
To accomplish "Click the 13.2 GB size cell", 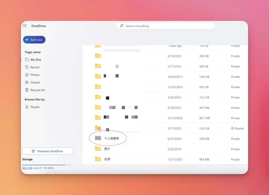I will pyautogui.click(x=204, y=97).
